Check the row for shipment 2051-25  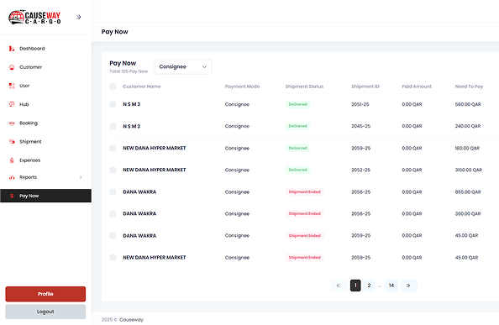pos(113,104)
